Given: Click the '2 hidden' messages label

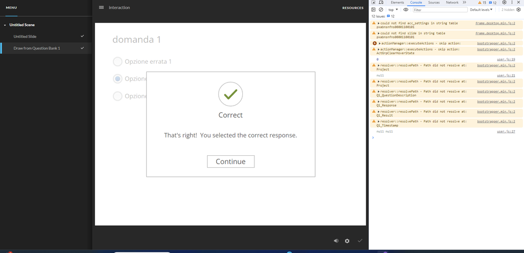Looking at the screenshot, I should pyautogui.click(x=508, y=9).
